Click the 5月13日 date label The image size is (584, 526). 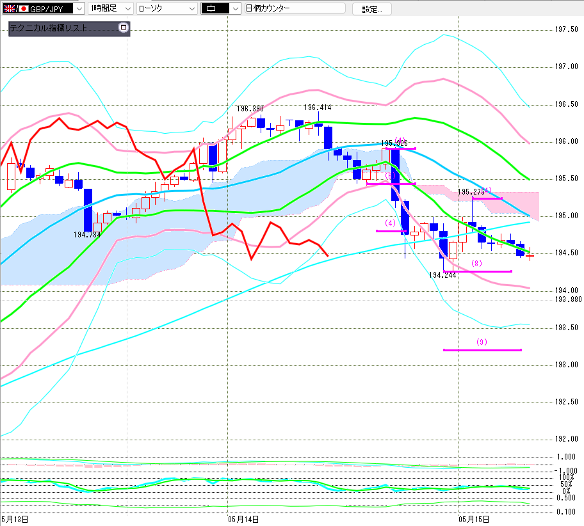point(15,520)
